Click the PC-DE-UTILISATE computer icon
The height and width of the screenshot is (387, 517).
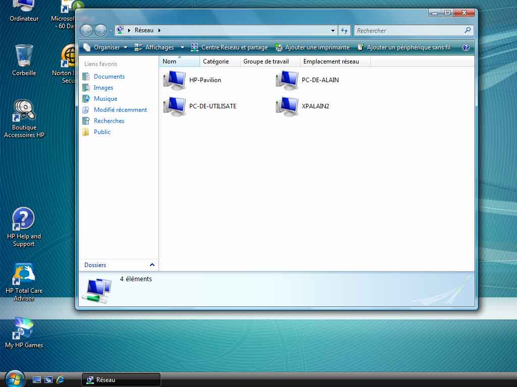pyautogui.click(x=175, y=106)
